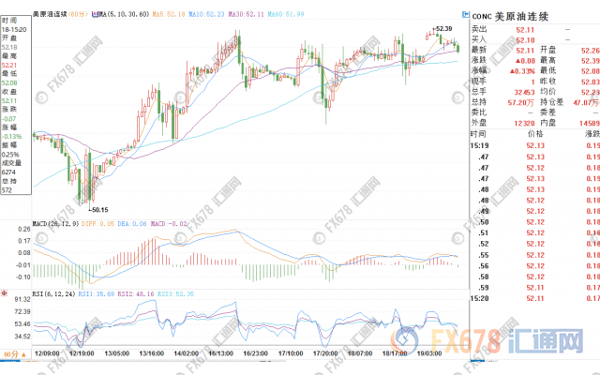Select the MA5 moving average legend
This screenshot has width=600, height=375.
tap(165, 15)
